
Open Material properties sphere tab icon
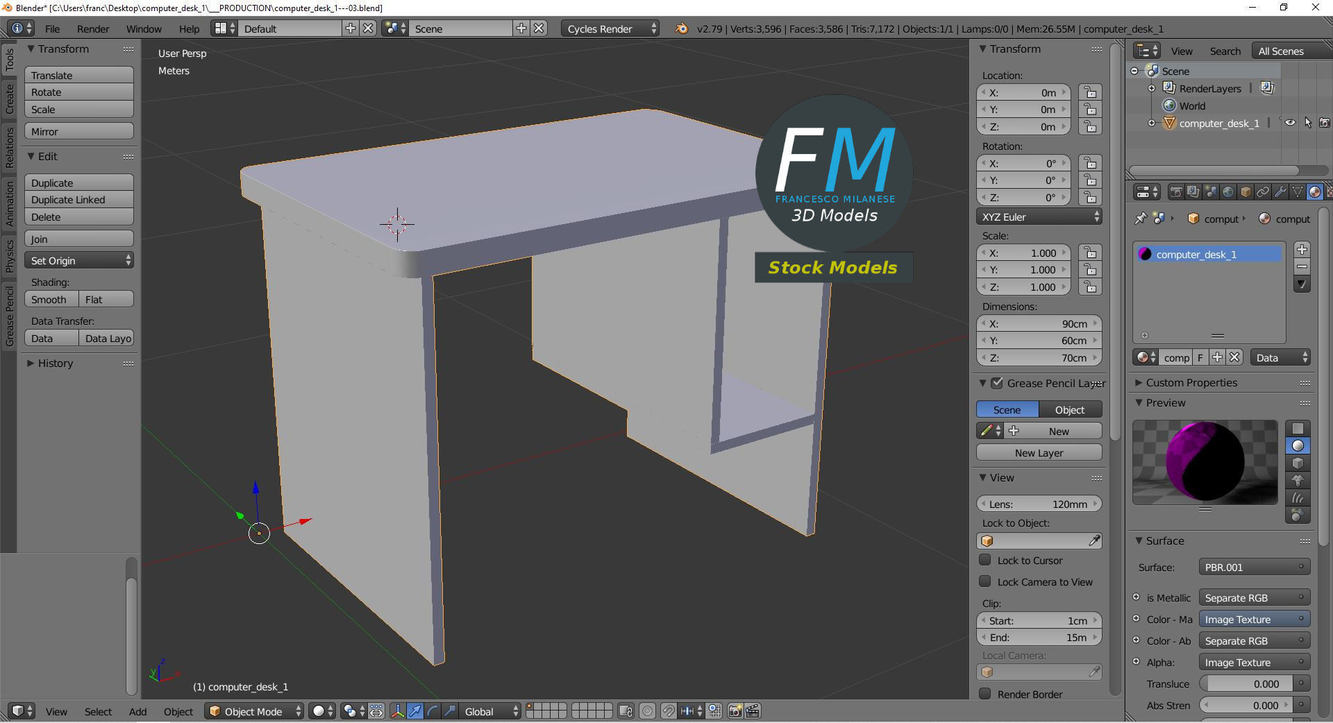(1315, 192)
